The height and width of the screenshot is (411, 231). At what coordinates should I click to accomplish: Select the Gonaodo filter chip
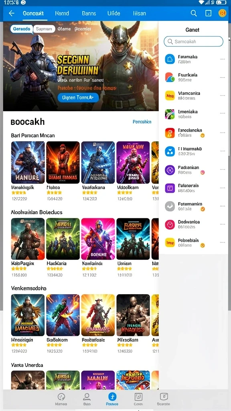22,29
